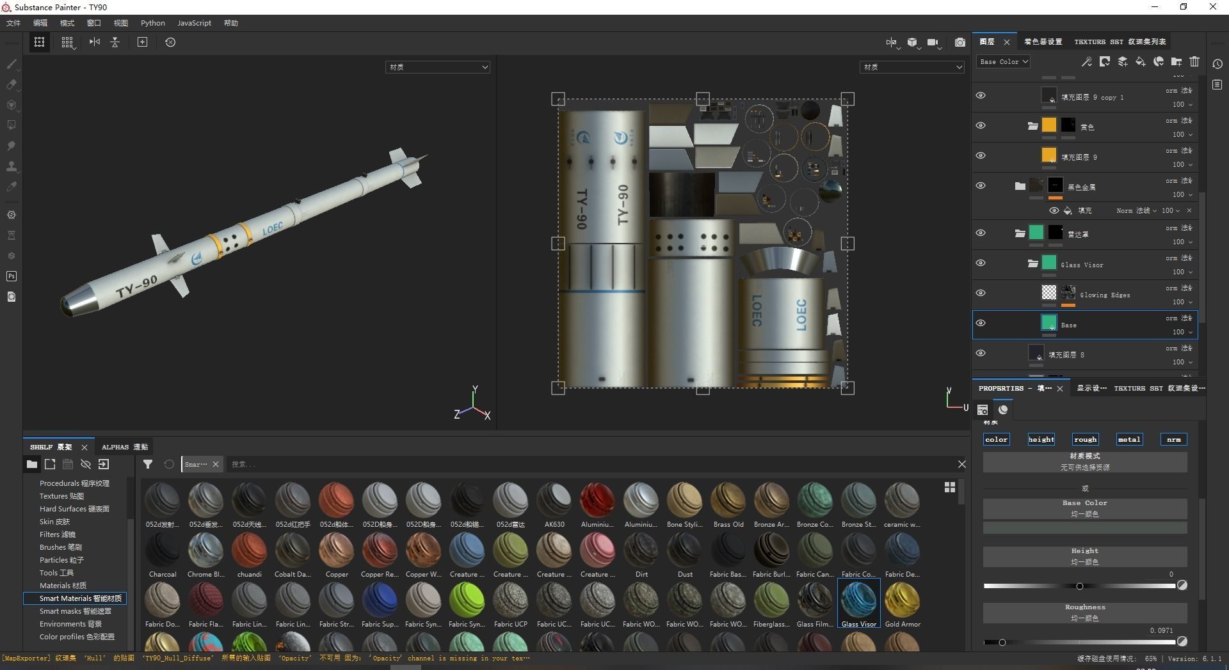
Task: Open the shelf filter funnel icon
Action: point(148,464)
